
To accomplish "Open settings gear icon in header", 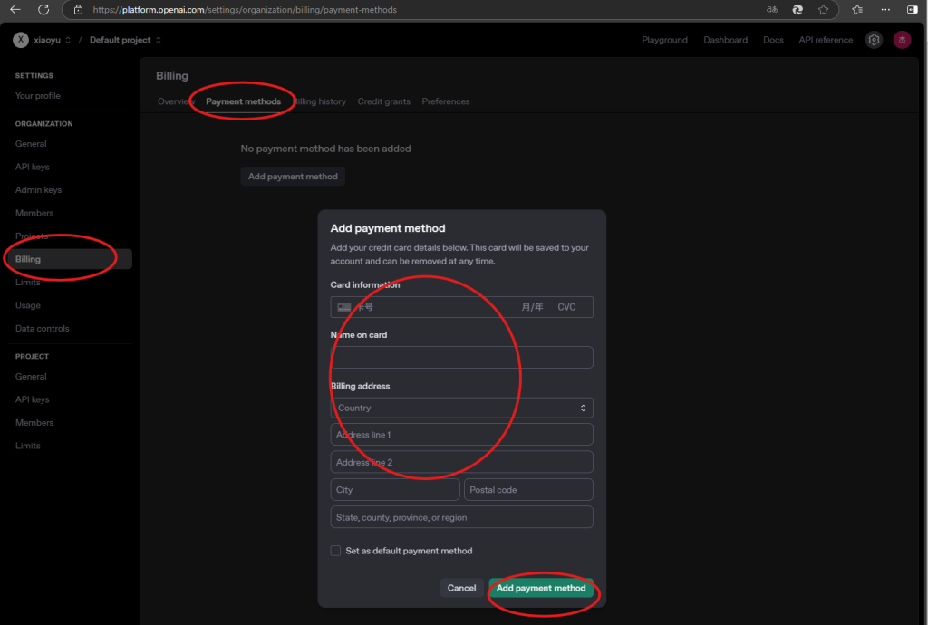I will [x=874, y=40].
